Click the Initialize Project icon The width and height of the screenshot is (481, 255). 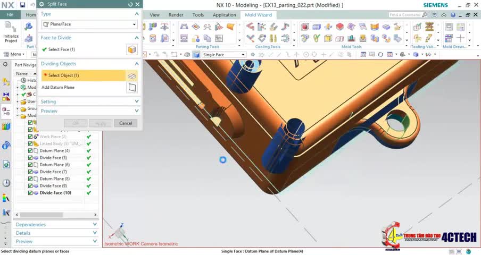(11, 27)
